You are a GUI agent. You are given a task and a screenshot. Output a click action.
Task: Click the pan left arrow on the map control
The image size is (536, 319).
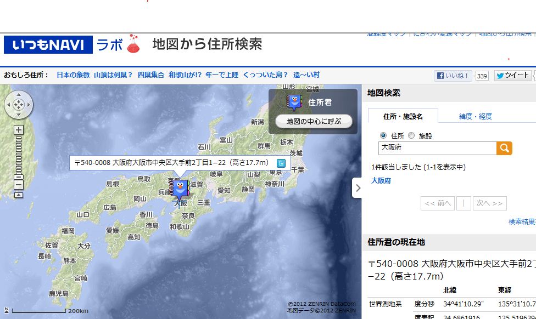click(8, 105)
